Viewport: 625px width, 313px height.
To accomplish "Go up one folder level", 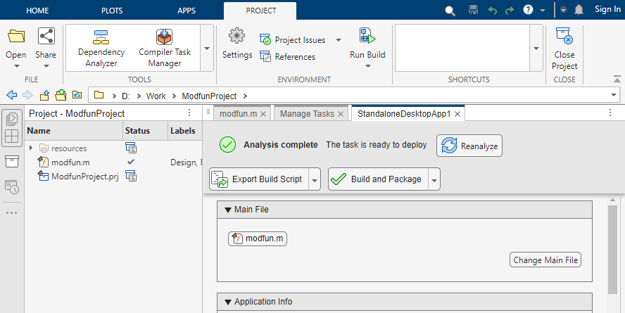I will coord(45,95).
